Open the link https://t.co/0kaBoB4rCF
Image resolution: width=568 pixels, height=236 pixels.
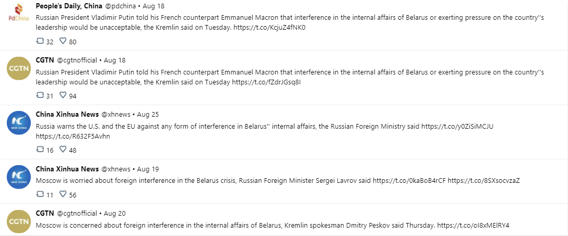pos(409,181)
